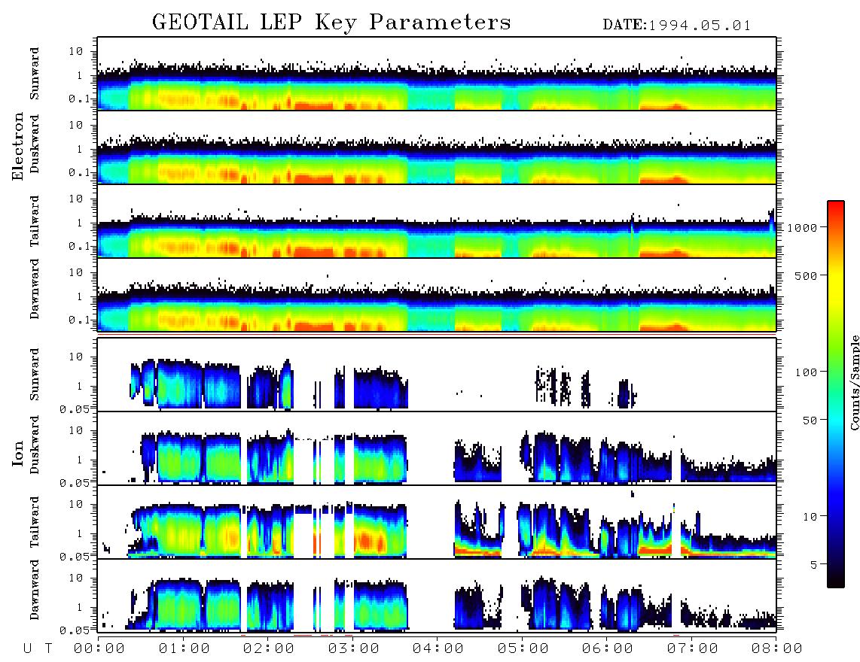Image resolution: width=860 pixels, height=662 pixels.
Task: Click the '0.05' tick of Ion Dawnward
Action: coord(75,630)
